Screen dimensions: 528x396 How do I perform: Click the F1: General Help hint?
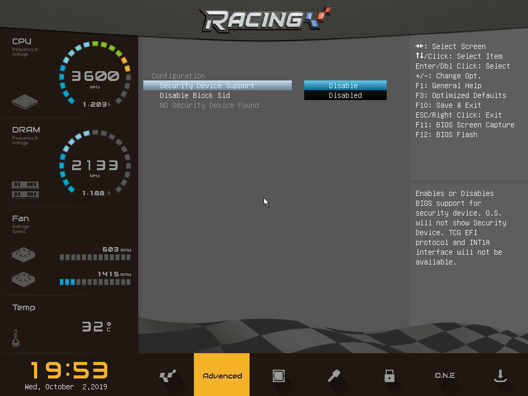click(x=449, y=86)
